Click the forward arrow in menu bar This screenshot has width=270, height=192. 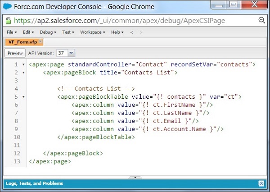click(140, 32)
